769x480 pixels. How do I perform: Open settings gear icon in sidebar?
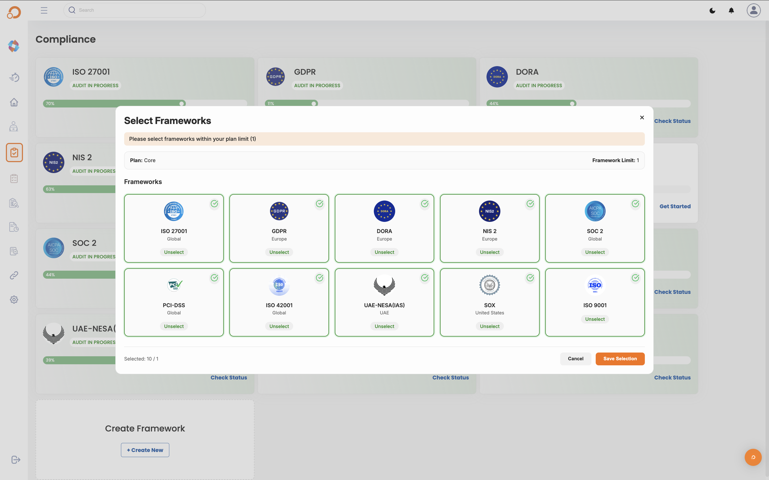pyautogui.click(x=14, y=300)
